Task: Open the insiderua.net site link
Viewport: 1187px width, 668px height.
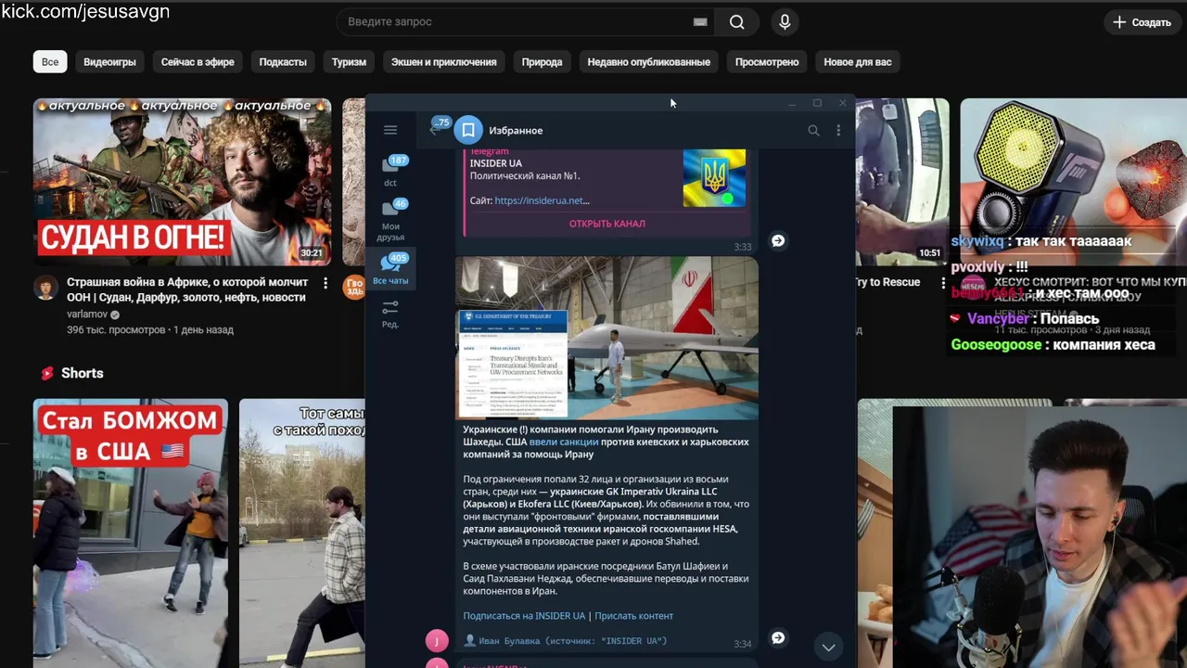Action: tap(542, 200)
